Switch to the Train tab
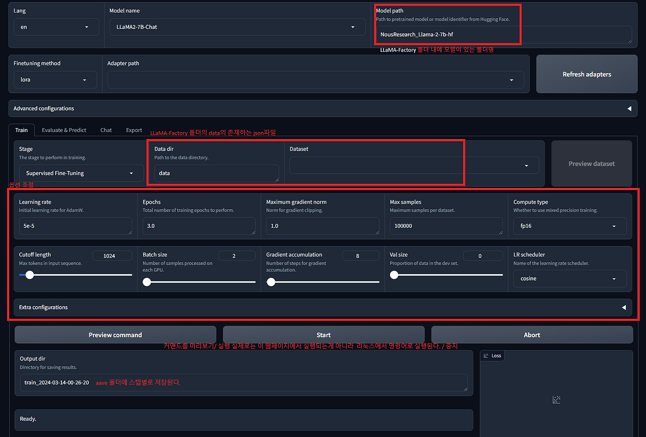Screen dimensions: 646x437 point(21,130)
